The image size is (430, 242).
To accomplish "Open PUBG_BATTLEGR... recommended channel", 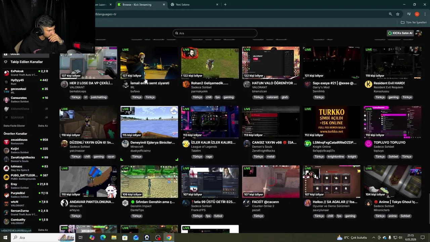I will (x=26, y=177).
